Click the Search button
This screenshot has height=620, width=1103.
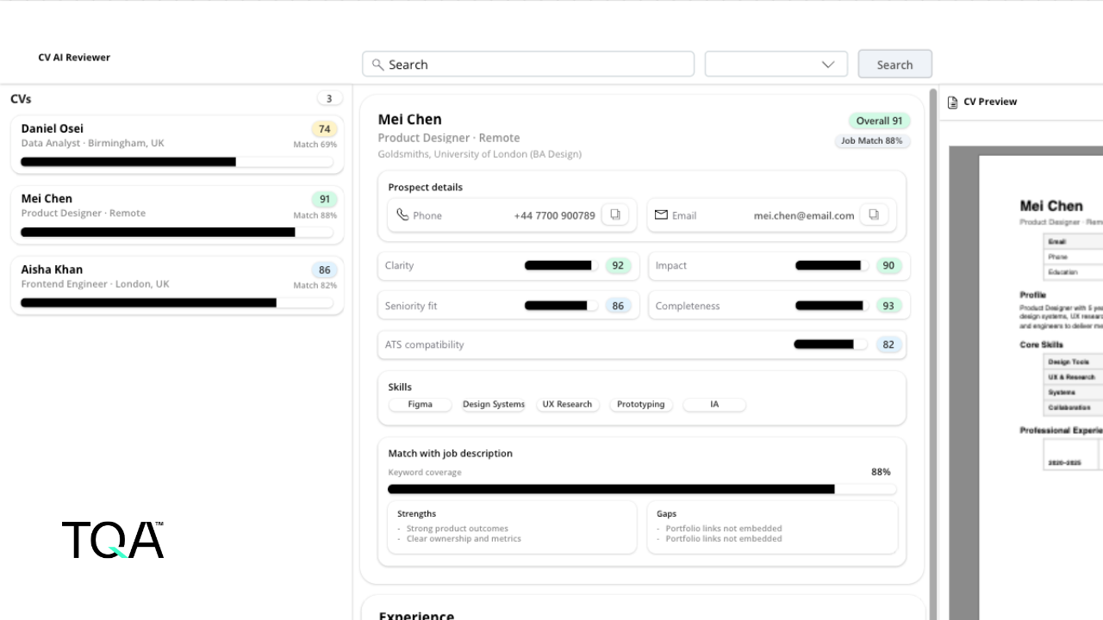pyautogui.click(x=894, y=65)
